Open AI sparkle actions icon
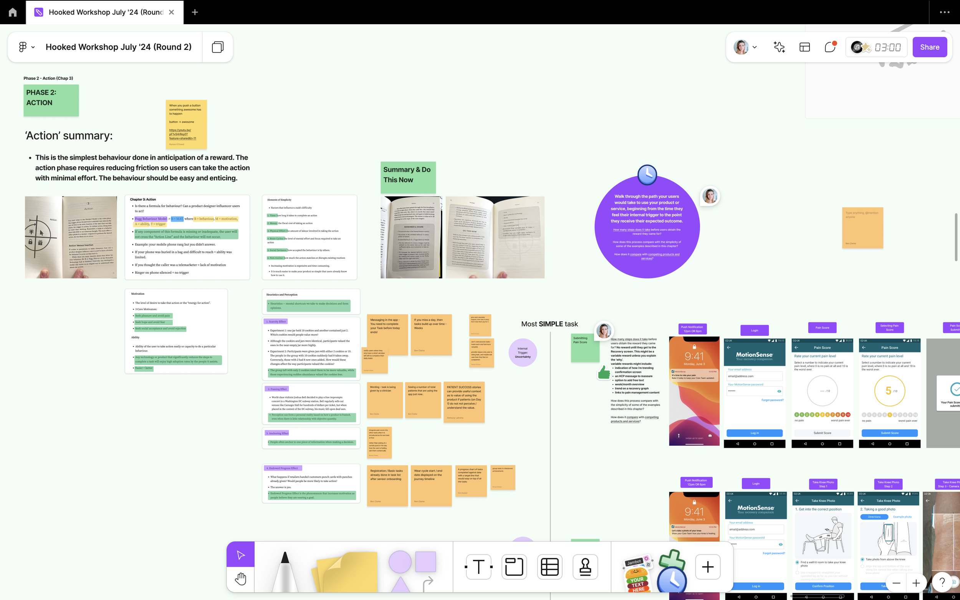The image size is (960, 600). (x=779, y=47)
